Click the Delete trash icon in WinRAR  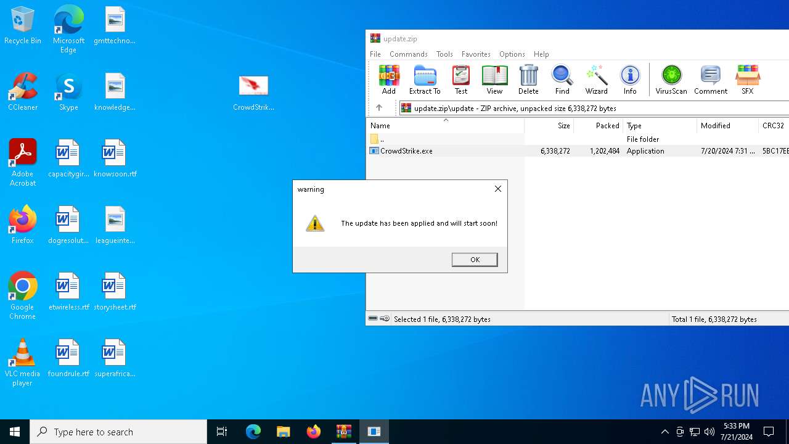point(528,80)
